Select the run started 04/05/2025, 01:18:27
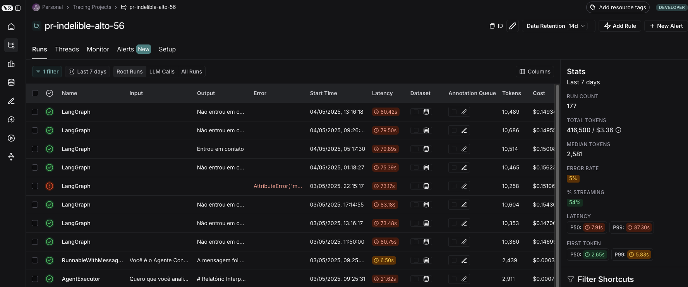This screenshot has width=688, height=287. coord(35,167)
